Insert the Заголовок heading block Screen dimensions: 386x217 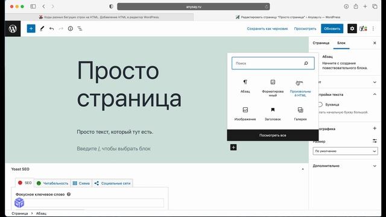[273, 114]
